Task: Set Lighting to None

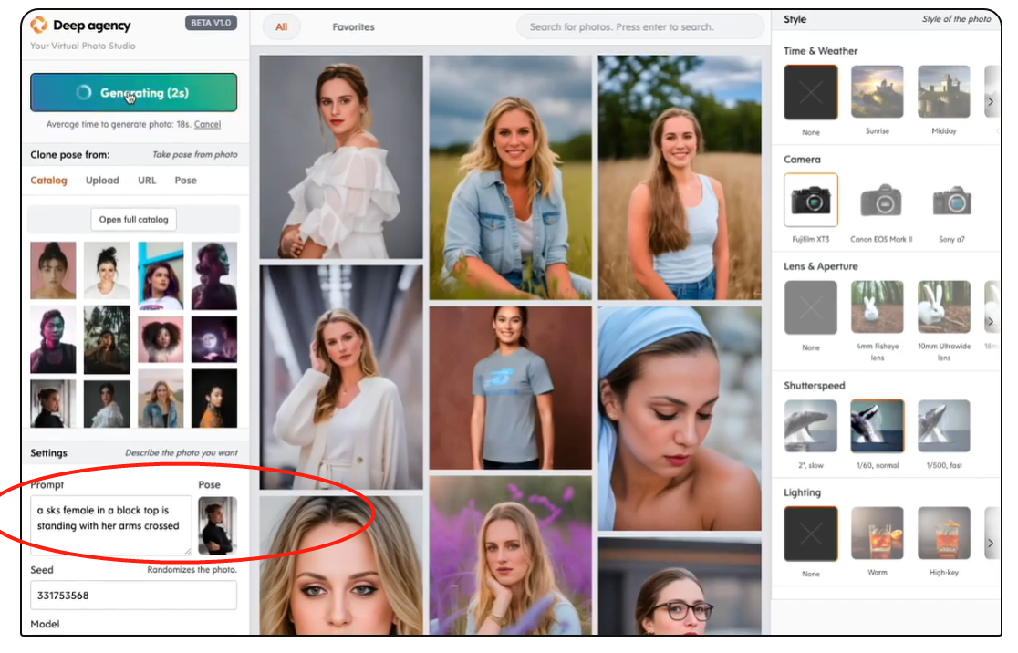Action: point(810,534)
